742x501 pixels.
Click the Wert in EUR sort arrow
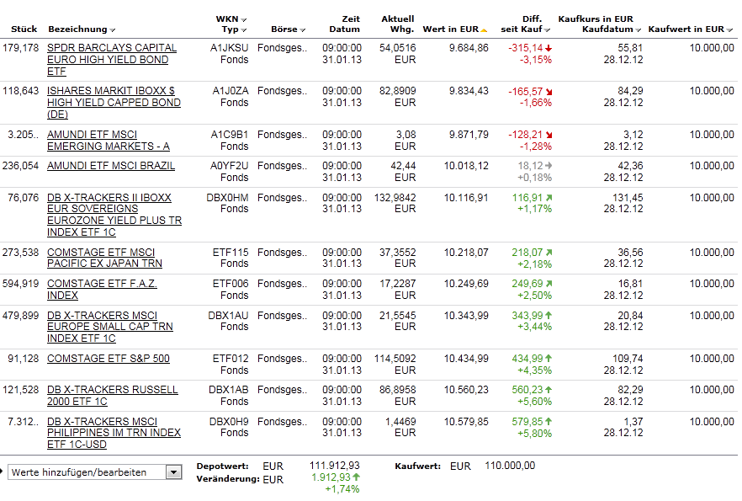point(484,29)
